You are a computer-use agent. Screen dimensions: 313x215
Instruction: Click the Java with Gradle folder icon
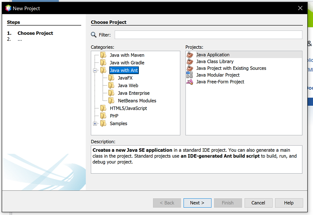[x=103, y=62]
